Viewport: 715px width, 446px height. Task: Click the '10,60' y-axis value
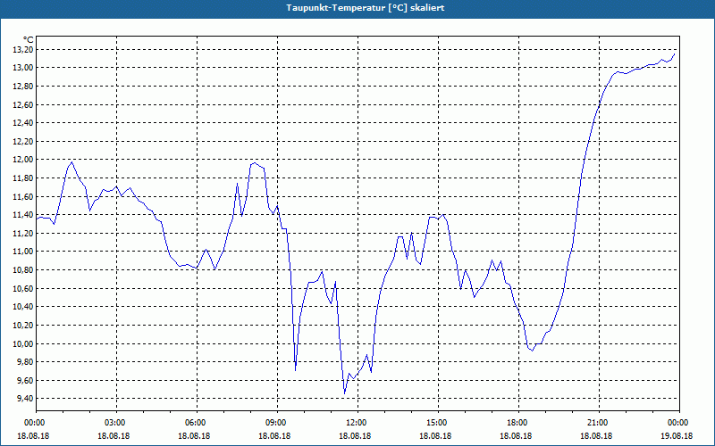(x=23, y=288)
